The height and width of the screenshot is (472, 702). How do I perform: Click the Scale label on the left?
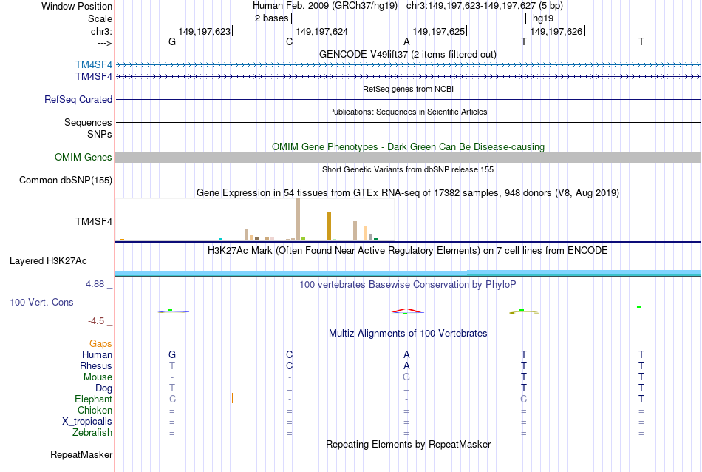[100, 18]
